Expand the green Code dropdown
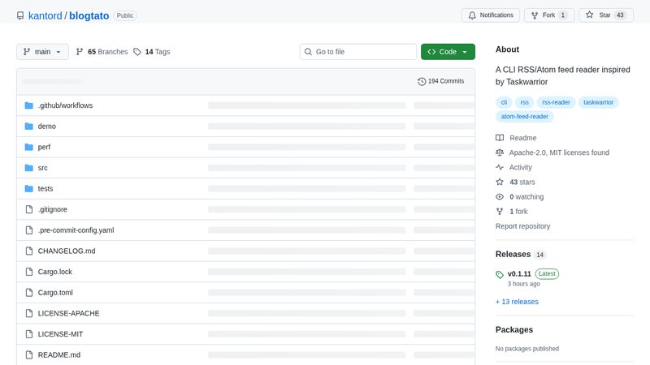The width and height of the screenshot is (650, 365). pos(448,52)
